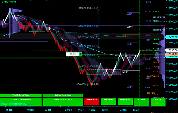Click the 13100,00 price axis label
178x113 pixels.
(172, 64)
